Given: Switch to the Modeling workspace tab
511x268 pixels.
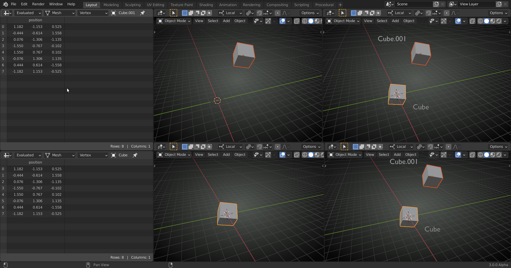Looking at the screenshot, I should point(111,5).
